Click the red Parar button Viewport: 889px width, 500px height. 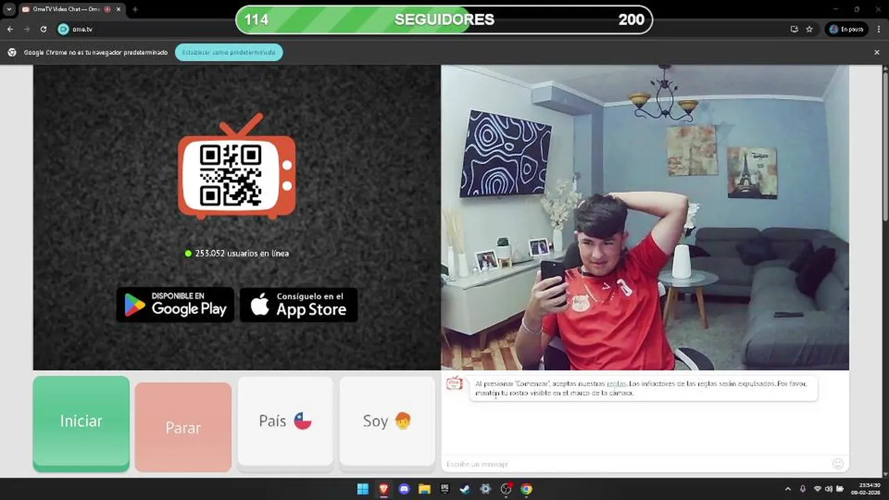coord(183,427)
